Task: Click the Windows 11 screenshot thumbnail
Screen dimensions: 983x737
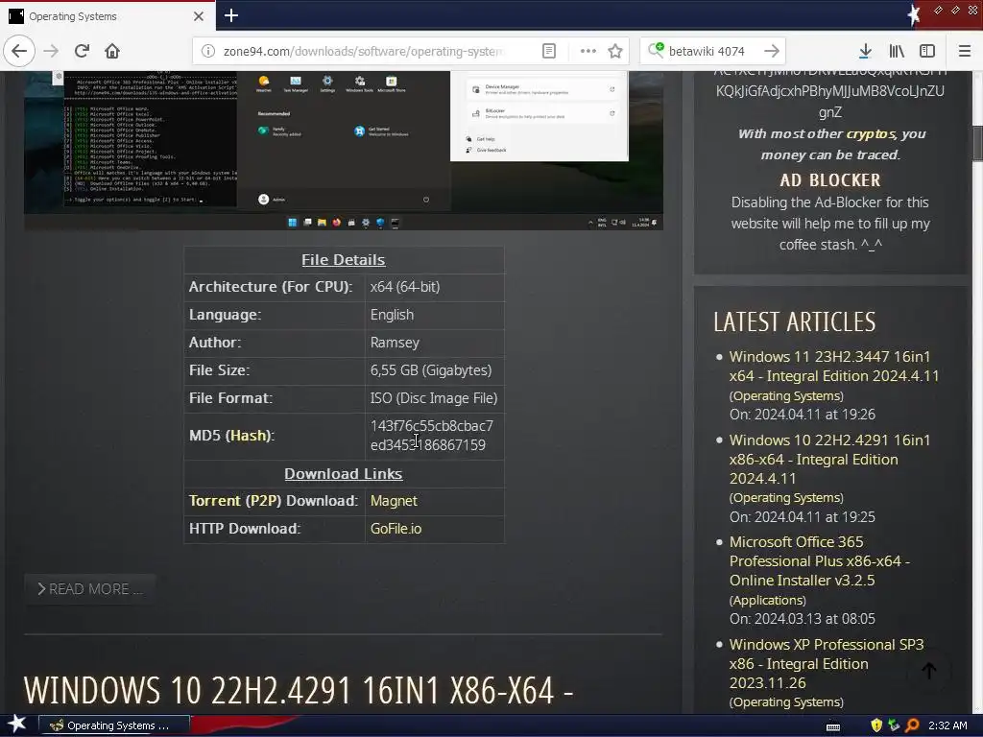Action: (x=344, y=151)
